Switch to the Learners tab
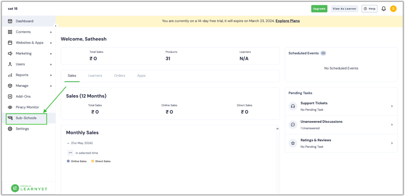408x196 pixels. [95, 75]
